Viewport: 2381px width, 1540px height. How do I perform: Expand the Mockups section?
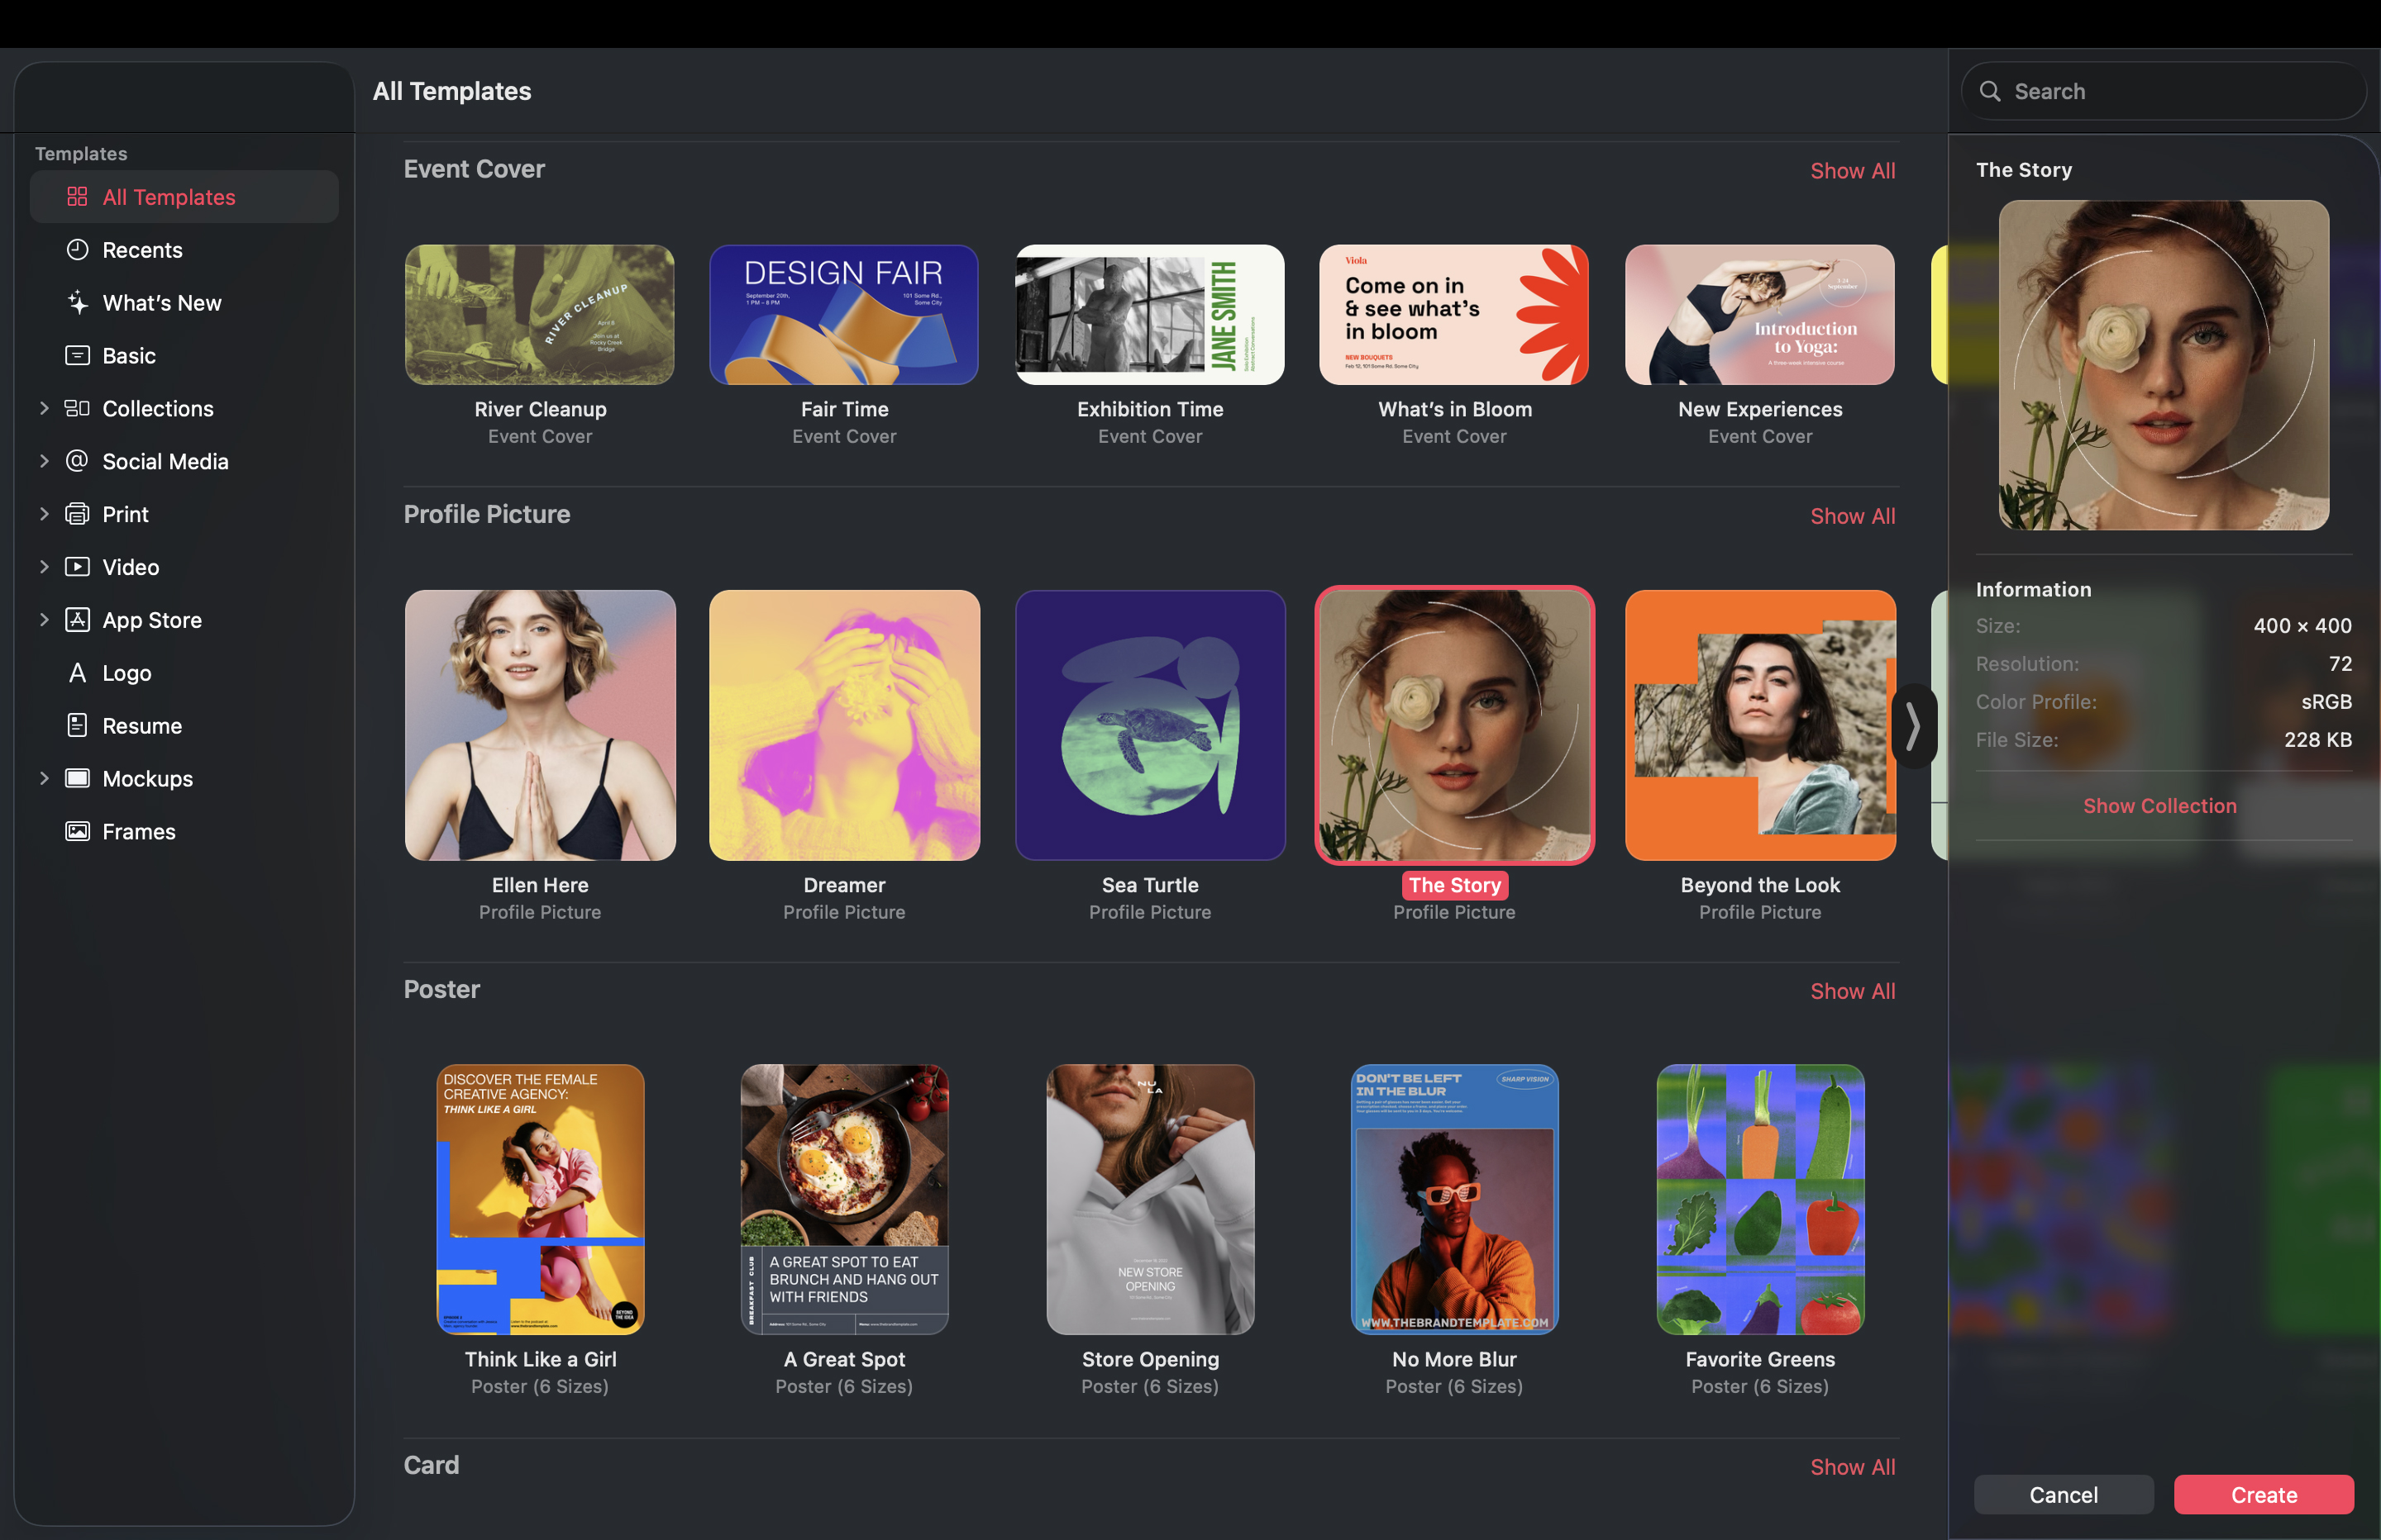[x=44, y=778]
